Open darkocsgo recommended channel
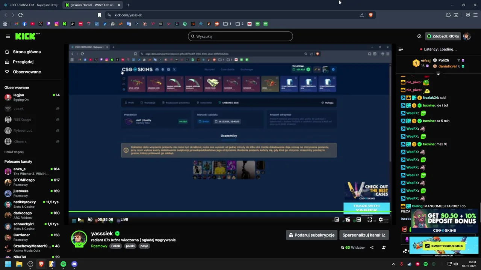This screenshot has height=270, width=481. click(x=32, y=215)
